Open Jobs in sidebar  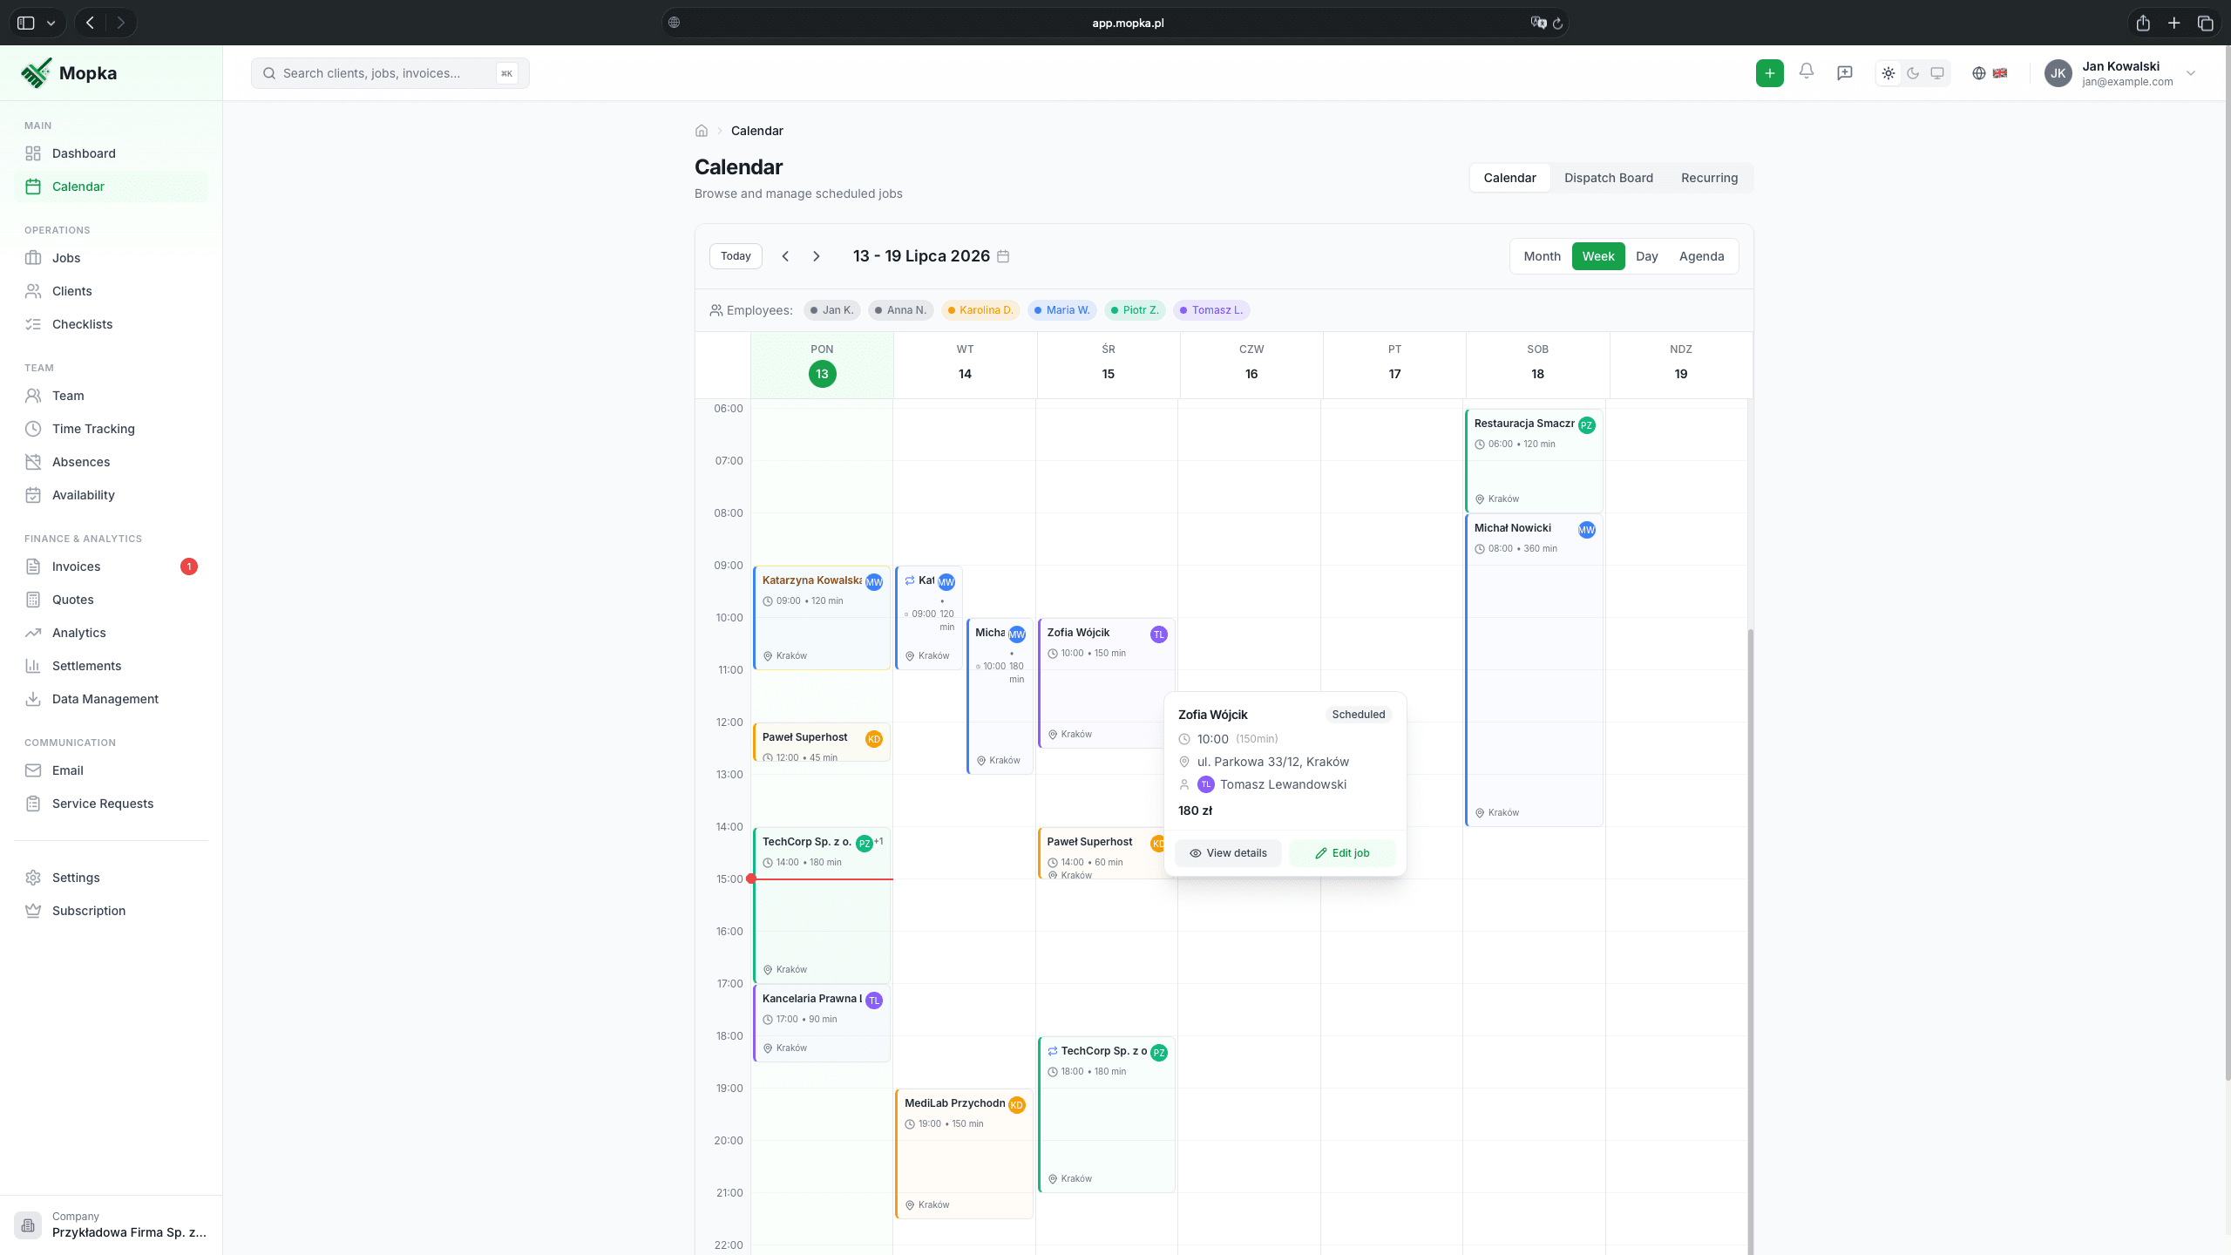(112, 258)
